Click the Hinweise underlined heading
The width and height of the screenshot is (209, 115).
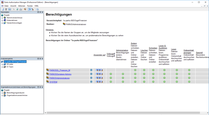tap(50, 30)
